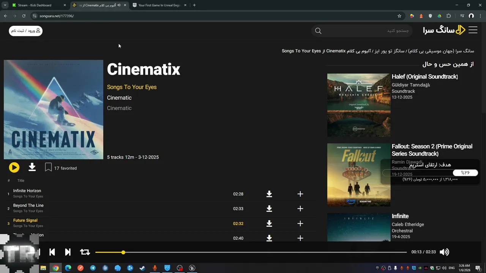486x273 pixels.
Task: Open the SongSara hamburger menu
Action: (473, 30)
